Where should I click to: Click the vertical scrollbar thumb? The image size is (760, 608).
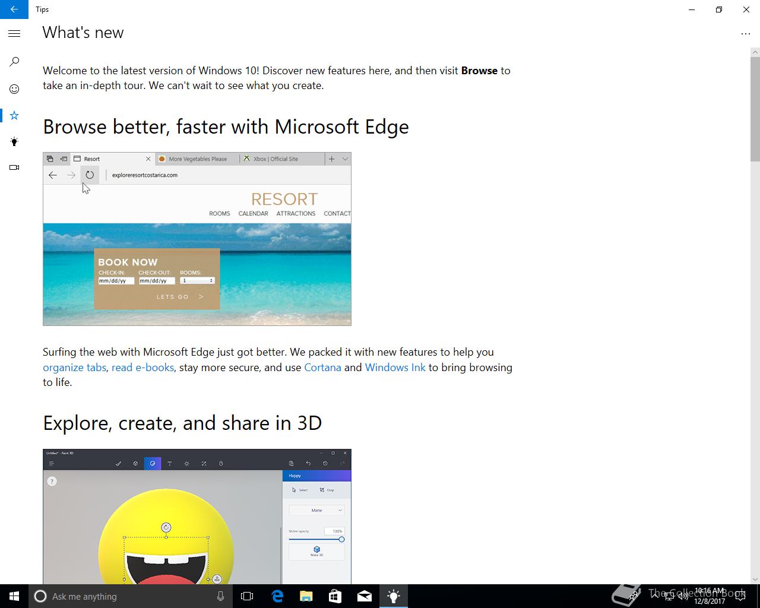click(x=755, y=109)
